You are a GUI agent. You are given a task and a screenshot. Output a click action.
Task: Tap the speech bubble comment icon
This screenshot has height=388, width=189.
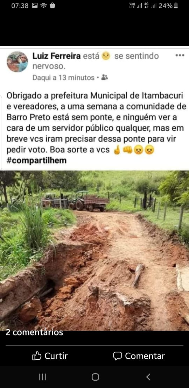pyautogui.click(x=117, y=356)
